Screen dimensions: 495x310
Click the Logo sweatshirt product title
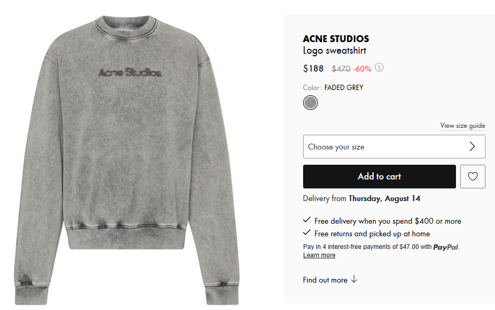334,51
